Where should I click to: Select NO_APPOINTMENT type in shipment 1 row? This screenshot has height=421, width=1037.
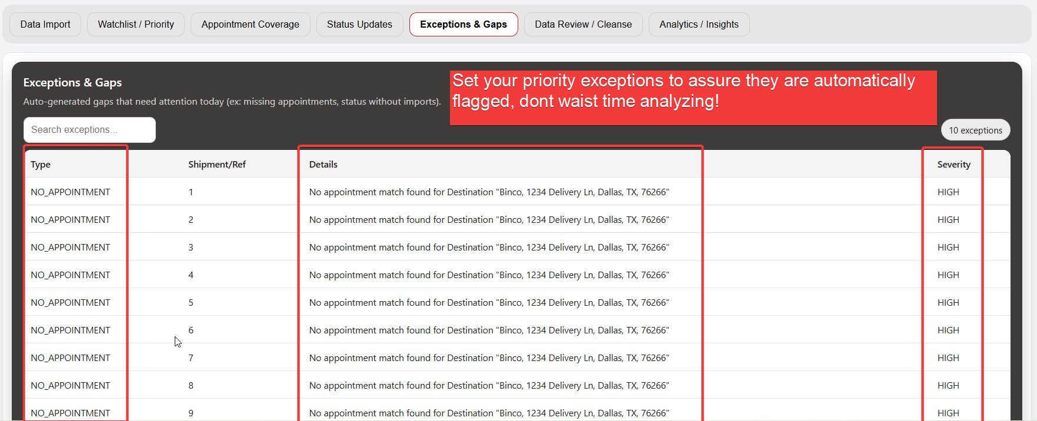coord(71,192)
